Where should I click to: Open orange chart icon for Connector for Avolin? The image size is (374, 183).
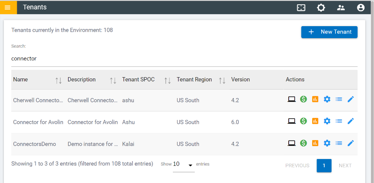click(315, 121)
